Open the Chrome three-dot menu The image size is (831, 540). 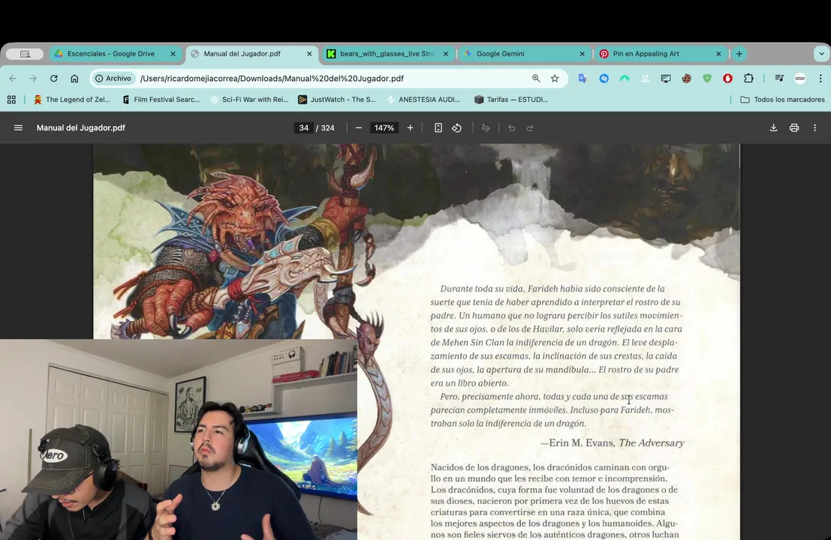(x=820, y=78)
